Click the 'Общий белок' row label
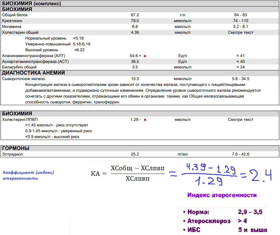 point(13,15)
